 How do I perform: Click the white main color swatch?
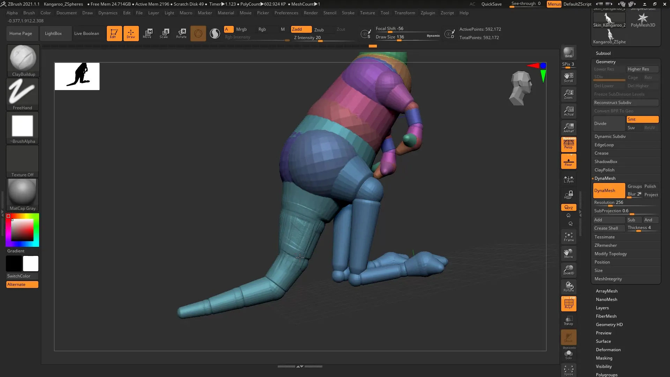(31, 264)
